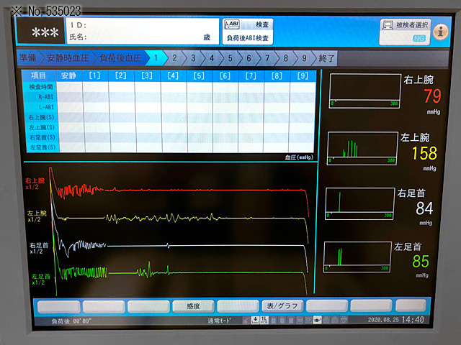This screenshot has height=345, width=461.
Task: Select measurement step 9
Action: coord(304,58)
